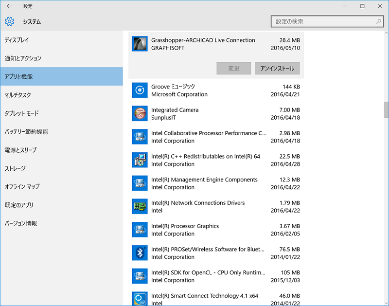The image size is (389, 306).
Task: Click the system settings gear icon
Action: 9,22
